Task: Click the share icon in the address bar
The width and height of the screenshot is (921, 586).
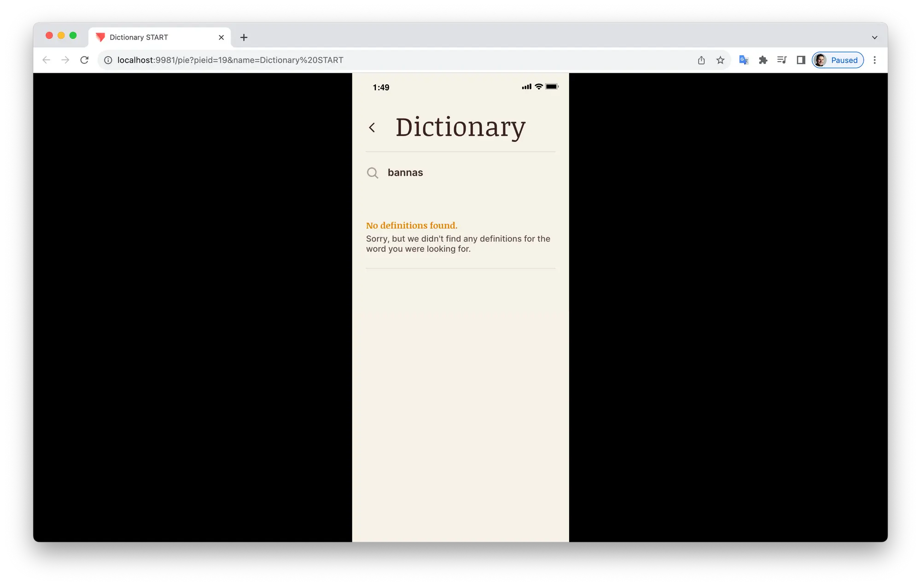Action: coord(701,60)
